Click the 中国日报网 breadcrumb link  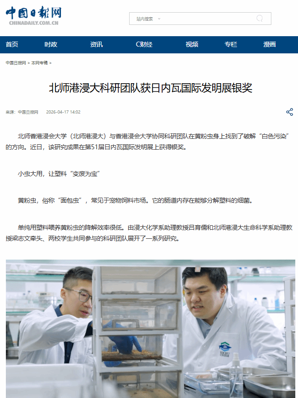click(16, 63)
